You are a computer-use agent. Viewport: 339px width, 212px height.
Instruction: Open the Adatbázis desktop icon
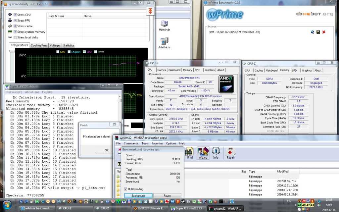[x=164, y=43]
